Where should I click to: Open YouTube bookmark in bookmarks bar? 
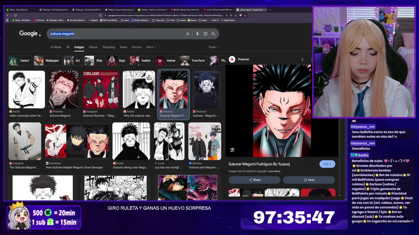(38, 20)
